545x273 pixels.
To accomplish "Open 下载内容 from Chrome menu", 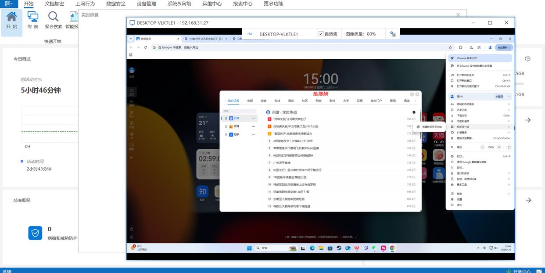I will pyautogui.click(x=480, y=115).
